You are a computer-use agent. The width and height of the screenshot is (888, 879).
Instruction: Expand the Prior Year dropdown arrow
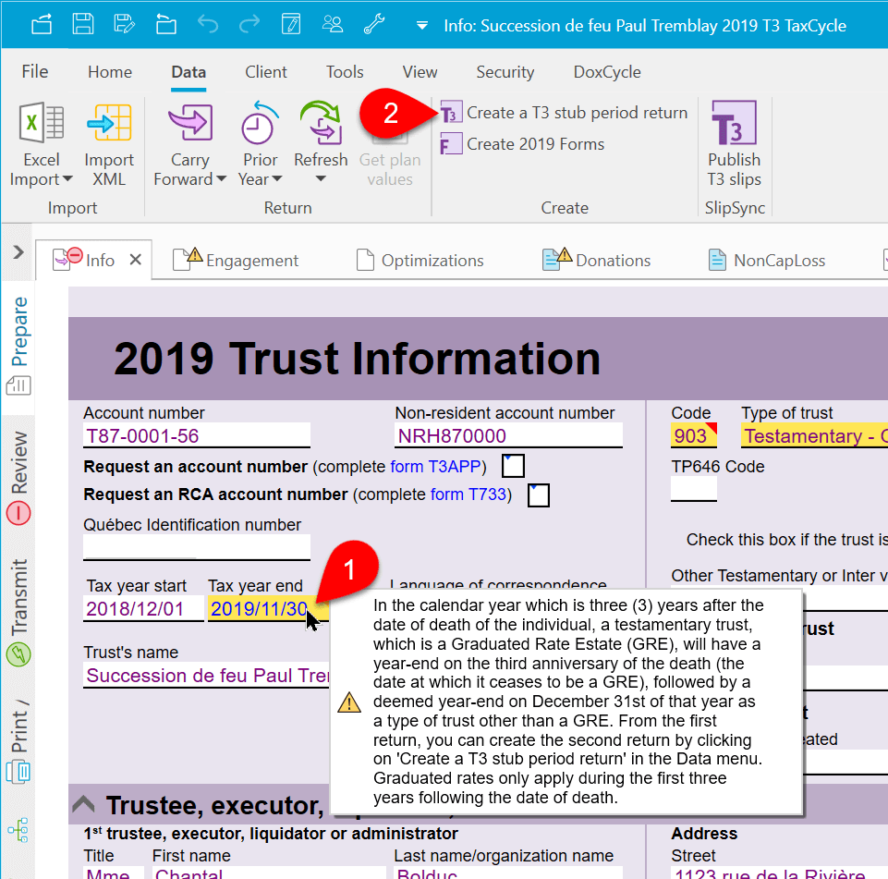276,179
